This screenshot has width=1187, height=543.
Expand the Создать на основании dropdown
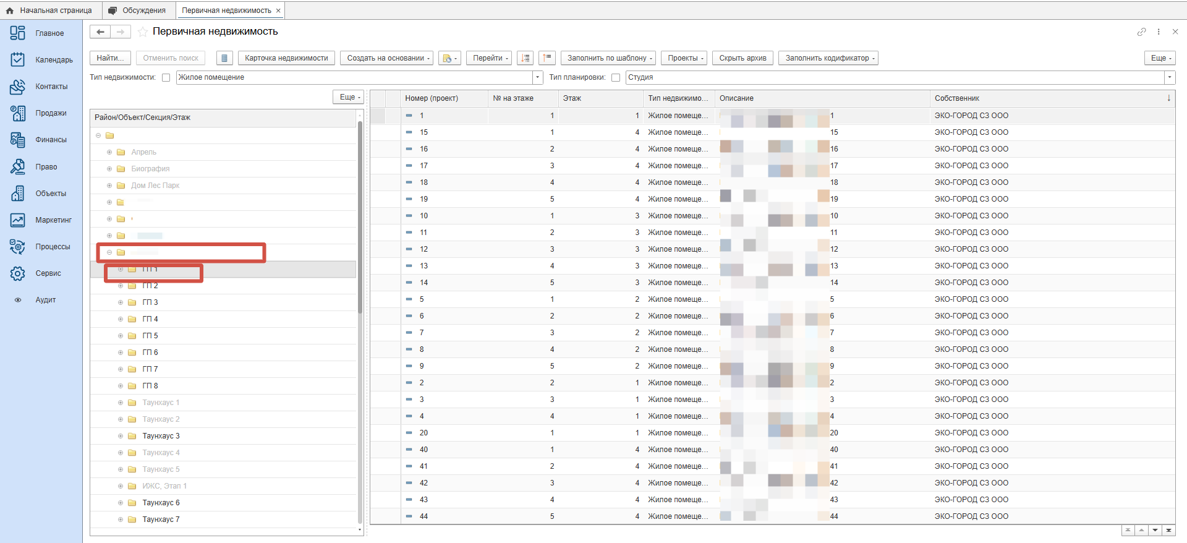click(388, 58)
